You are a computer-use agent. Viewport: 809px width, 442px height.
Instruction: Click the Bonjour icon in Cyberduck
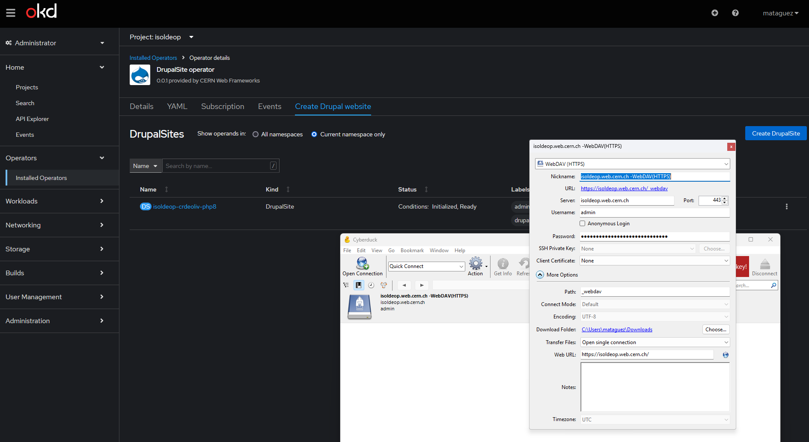384,285
